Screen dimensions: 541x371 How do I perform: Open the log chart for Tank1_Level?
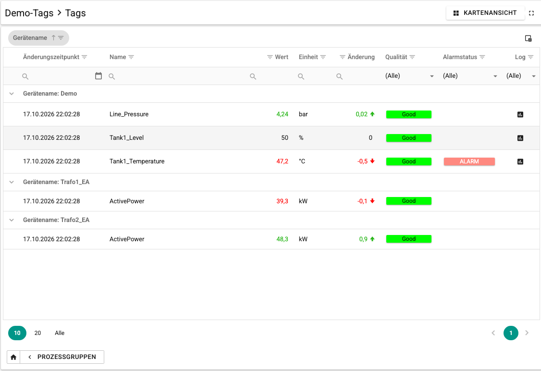520,138
